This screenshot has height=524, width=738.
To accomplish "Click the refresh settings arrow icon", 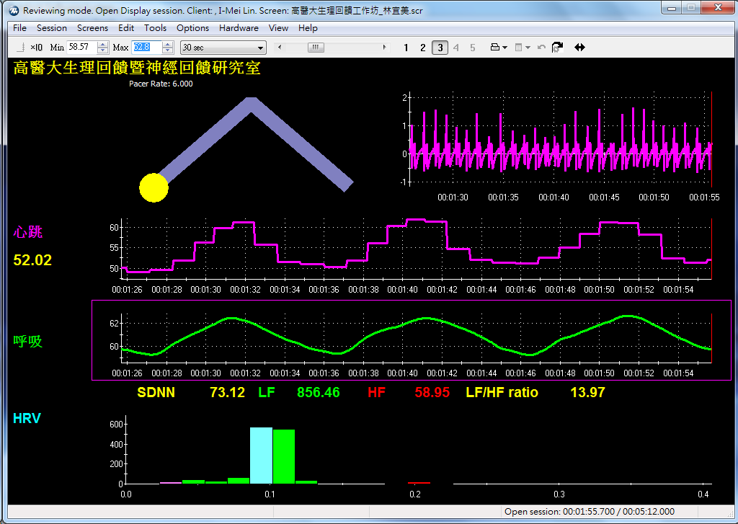I will tap(557, 48).
